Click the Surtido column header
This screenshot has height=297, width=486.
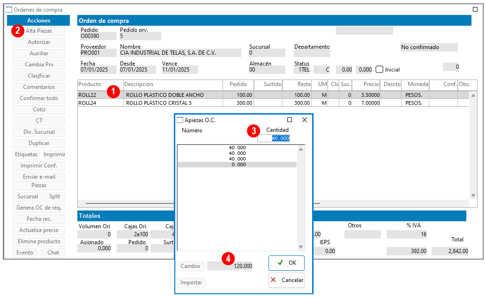268,84
